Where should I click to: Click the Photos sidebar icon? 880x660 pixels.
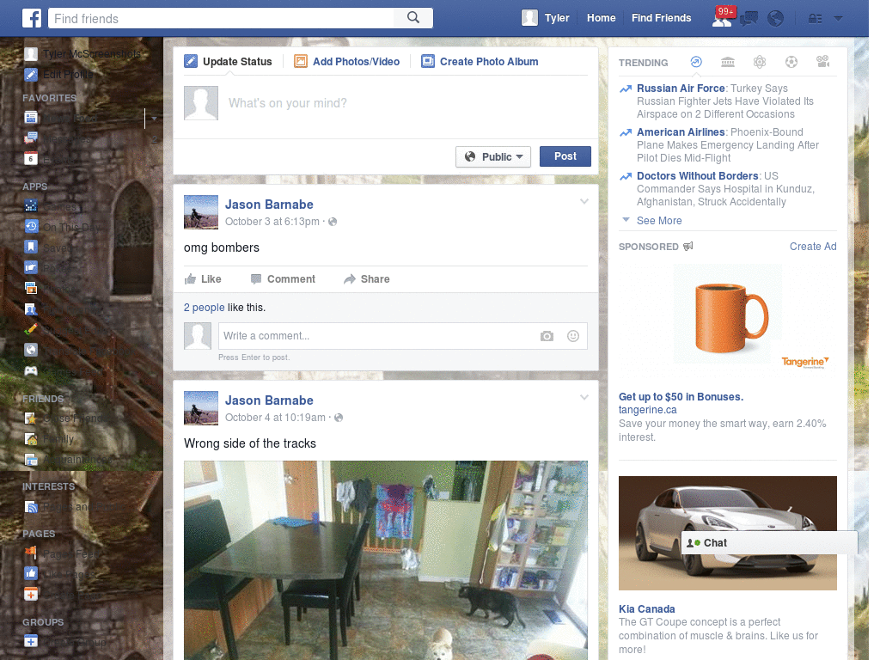[31, 288]
